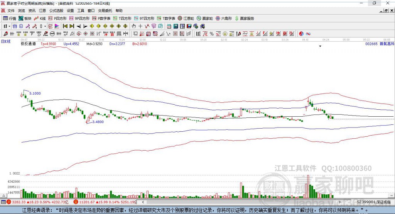Open the 江恩轮 Gann wheel
395x214 pixels.
(x=186, y=19)
